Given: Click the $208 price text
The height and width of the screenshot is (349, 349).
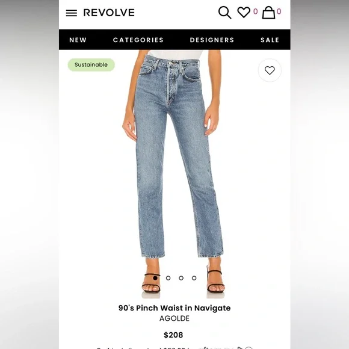Looking at the screenshot, I should coord(173,335).
